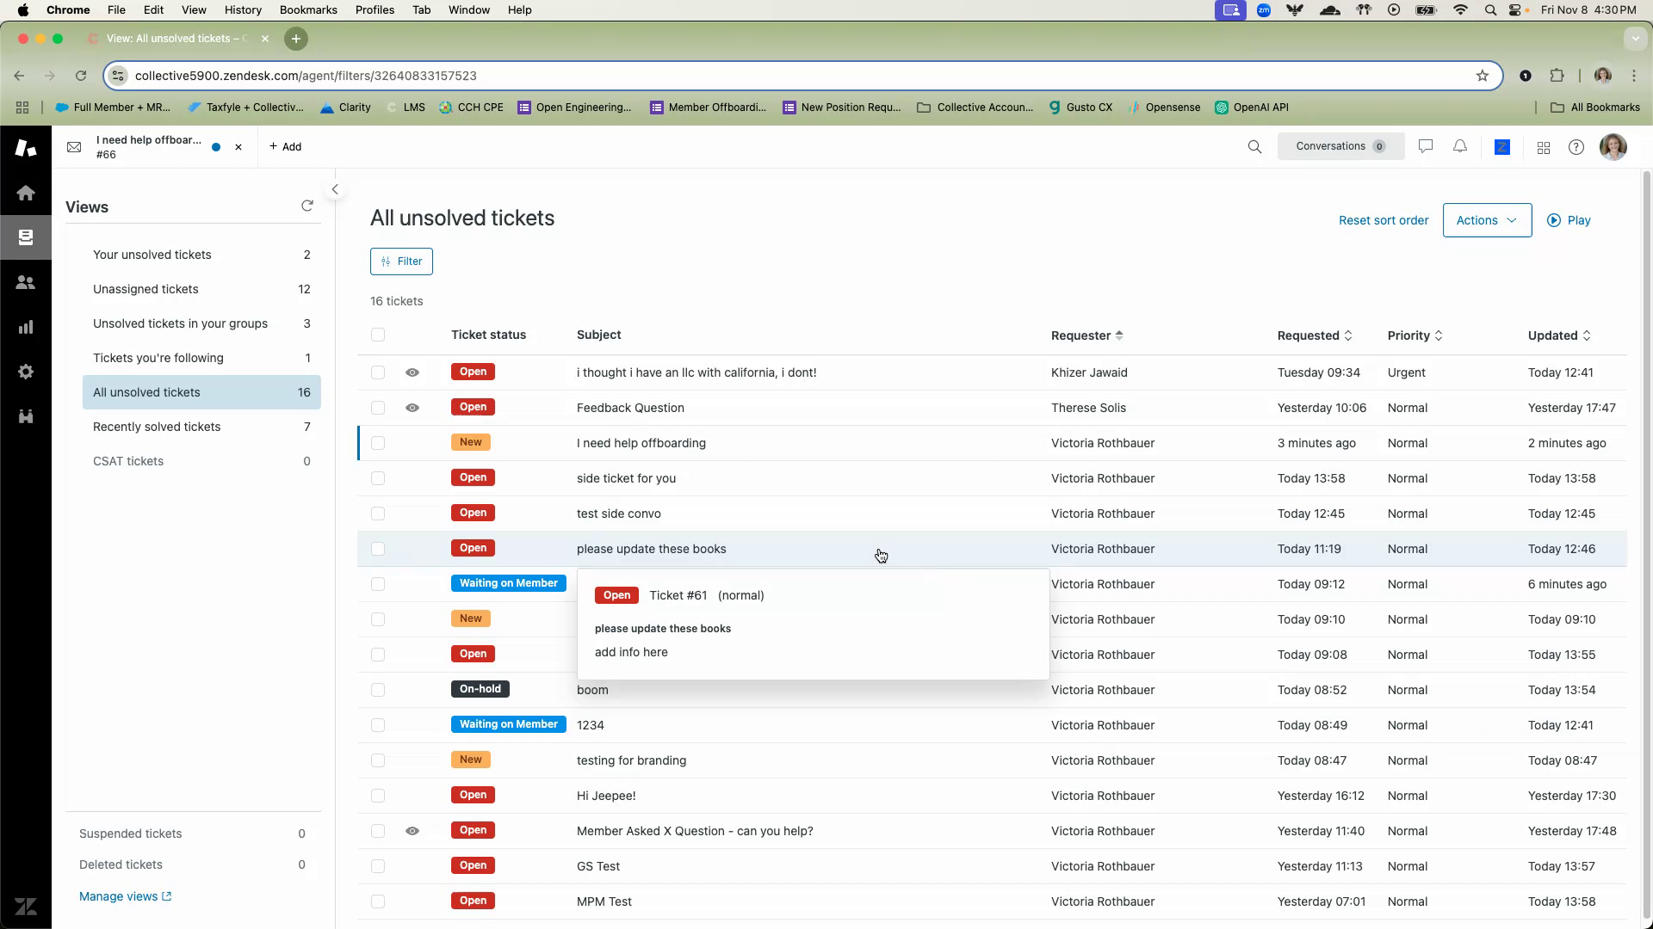The width and height of the screenshot is (1653, 929).
Task: Open the Admin gear icon in sidebar
Action: point(26,372)
